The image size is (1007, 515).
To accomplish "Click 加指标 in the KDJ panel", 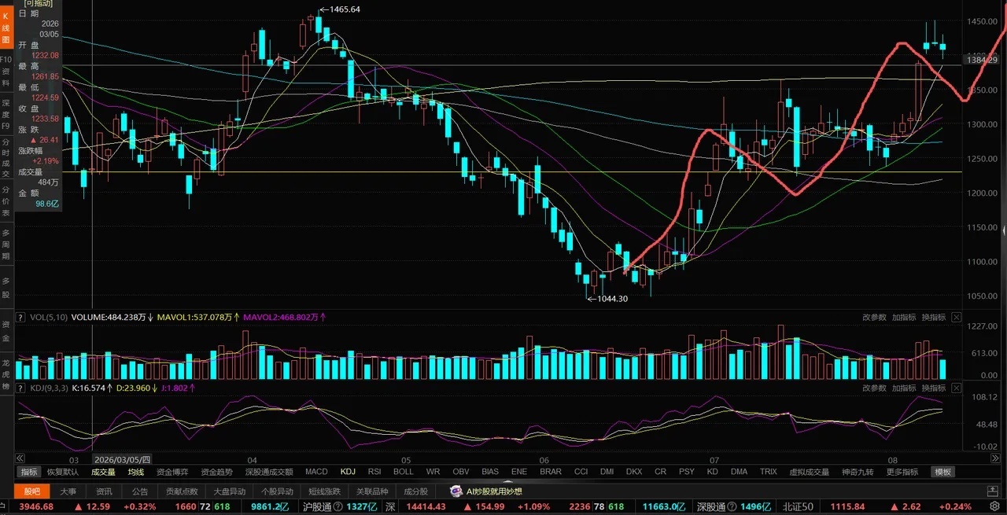I will click(904, 388).
